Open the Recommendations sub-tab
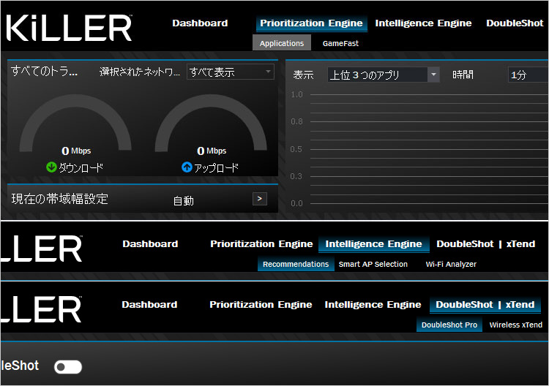549x386 pixels. pyautogui.click(x=296, y=265)
